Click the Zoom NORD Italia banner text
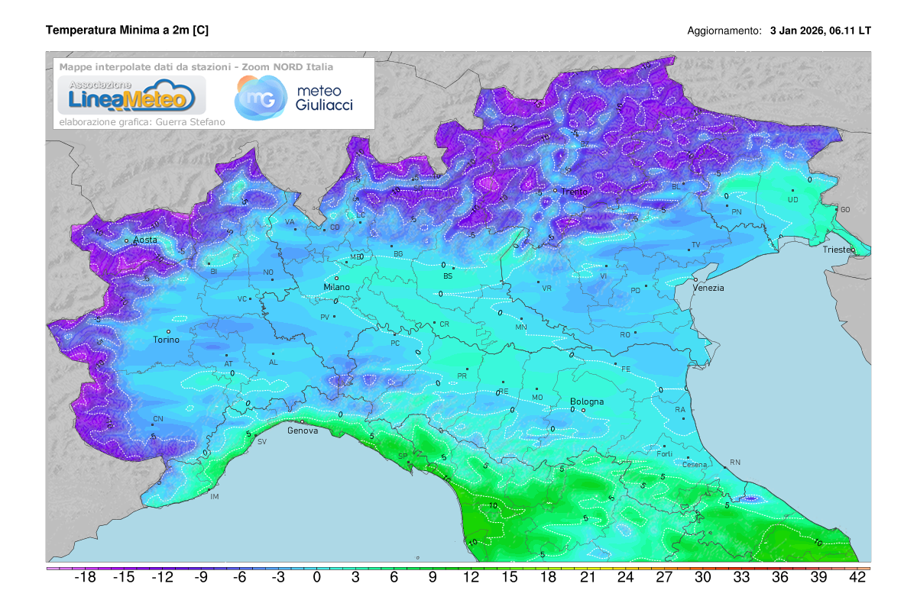The height and width of the screenshot is (603, 917). pyautogui.click(x=196, y=67)
